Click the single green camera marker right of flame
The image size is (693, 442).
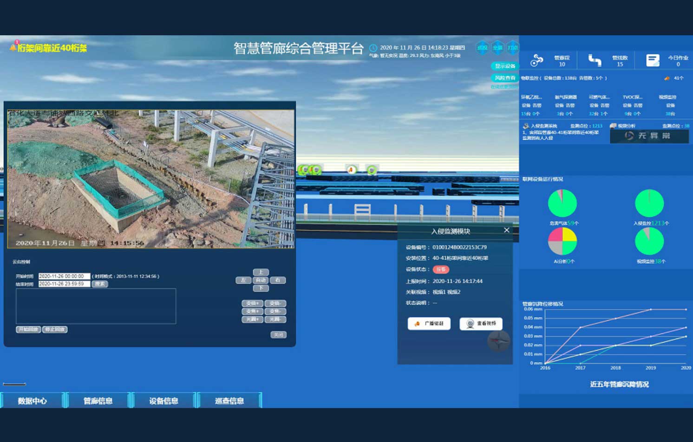(x=372, y=170)
